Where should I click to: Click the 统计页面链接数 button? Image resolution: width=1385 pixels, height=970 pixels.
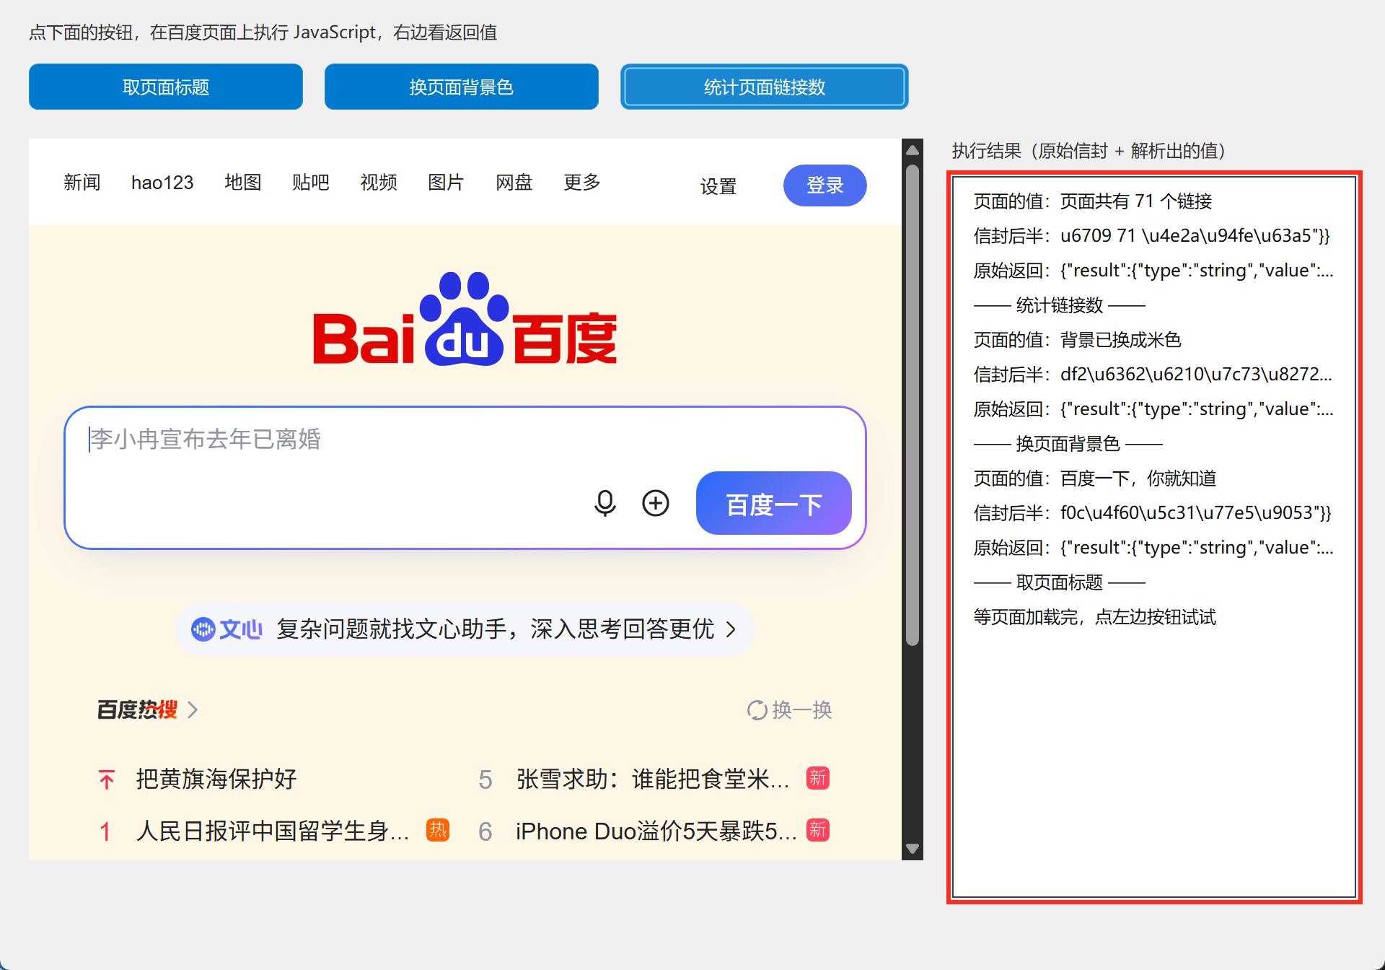point(765,87)
